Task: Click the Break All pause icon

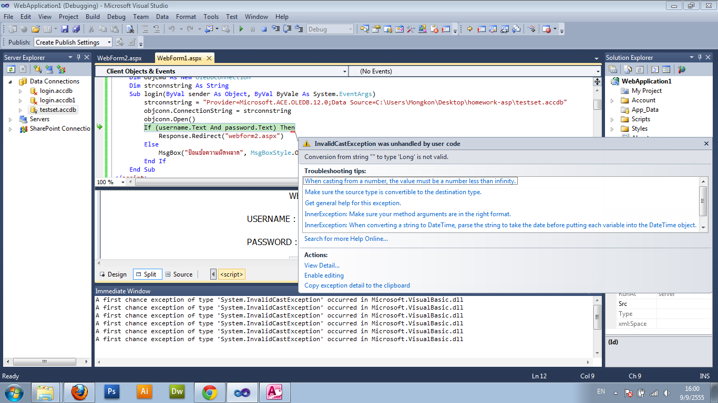Action: [253, 29]
